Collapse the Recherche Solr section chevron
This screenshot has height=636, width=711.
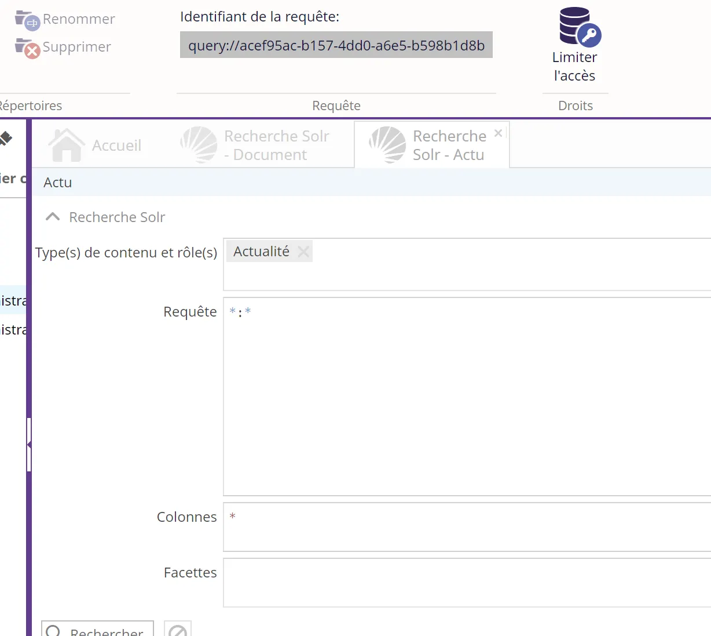[53, 217]
